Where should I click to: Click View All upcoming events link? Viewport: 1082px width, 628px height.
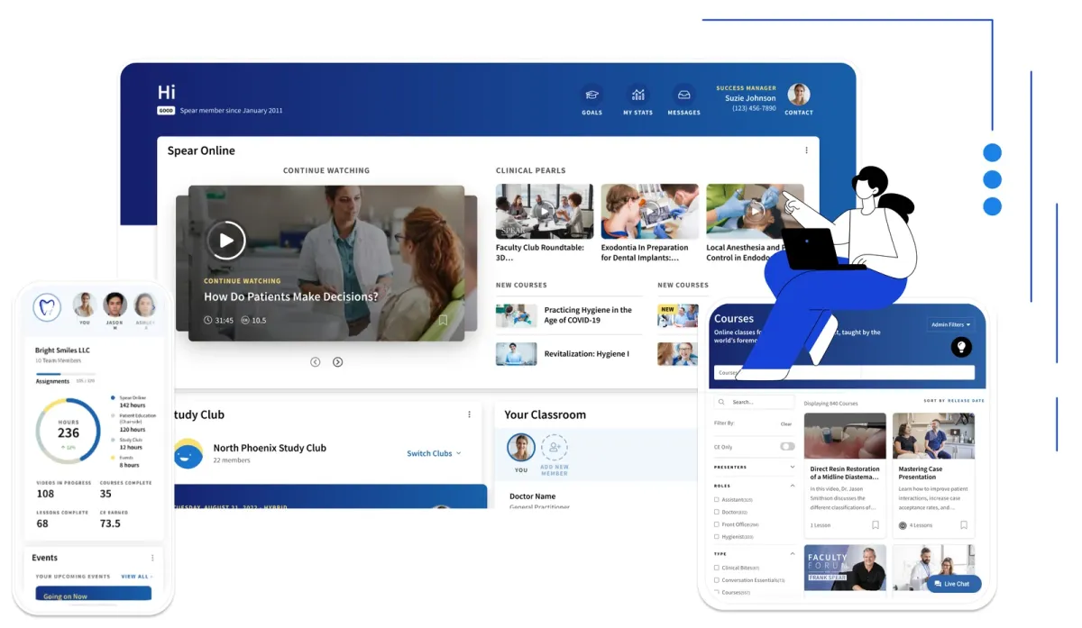[x=136, y=577]
